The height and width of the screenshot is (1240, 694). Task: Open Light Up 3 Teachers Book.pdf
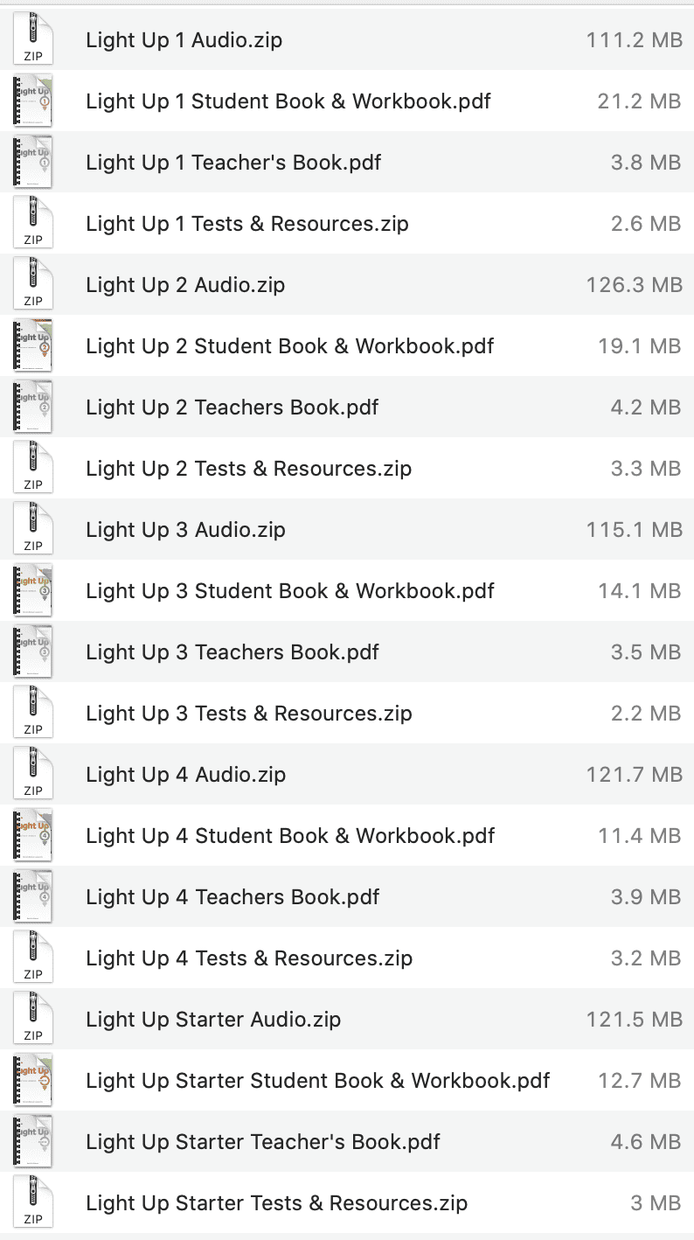(x=231, y=651)
